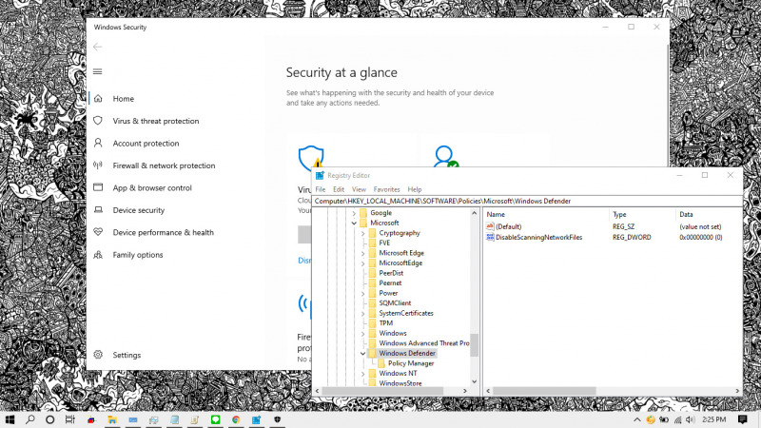Open Cortana circle on taskbar
This screenshot has width=761, height=428.
click(50, 419)
